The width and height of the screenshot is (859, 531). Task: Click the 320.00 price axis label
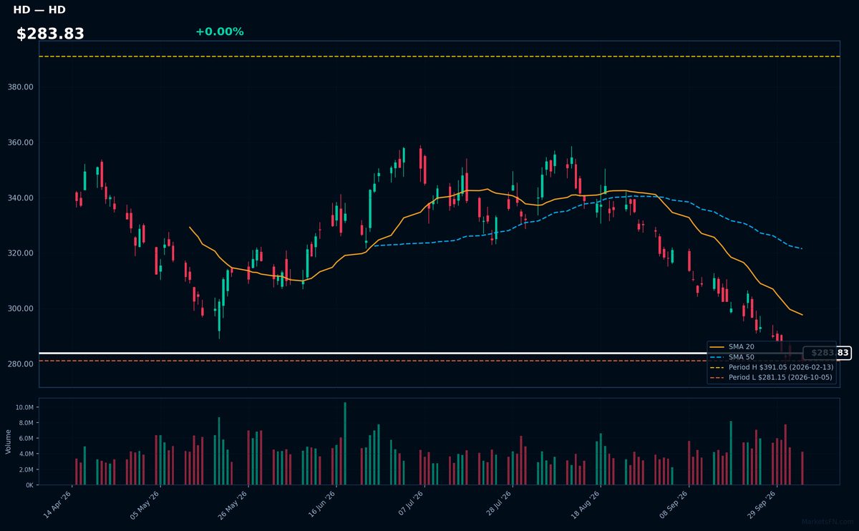pyautogui.click(x=21, y=253)
